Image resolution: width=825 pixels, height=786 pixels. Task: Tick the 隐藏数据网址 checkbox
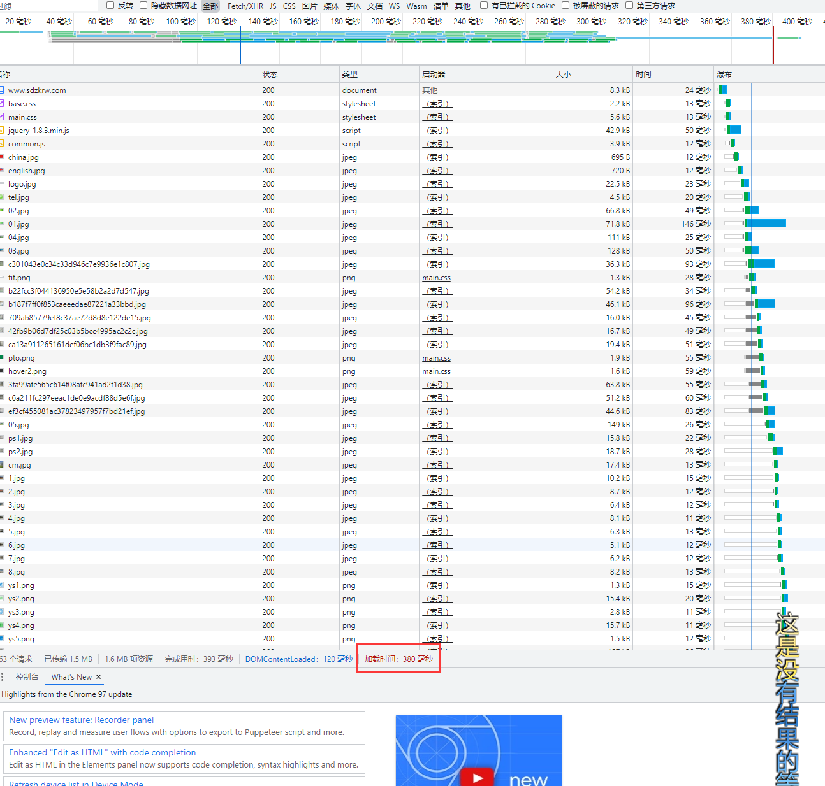coord(143,5)
